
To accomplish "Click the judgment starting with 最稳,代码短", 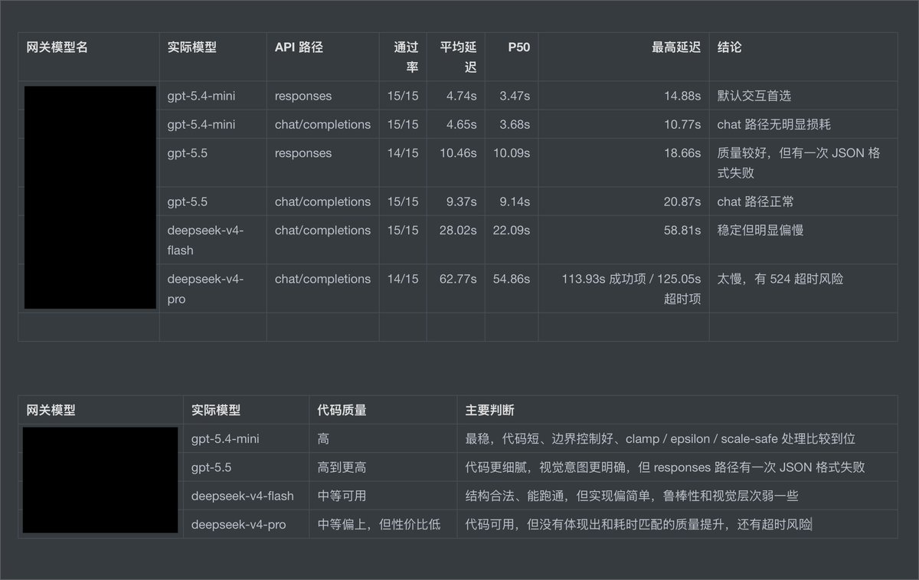I will (660, 439).
